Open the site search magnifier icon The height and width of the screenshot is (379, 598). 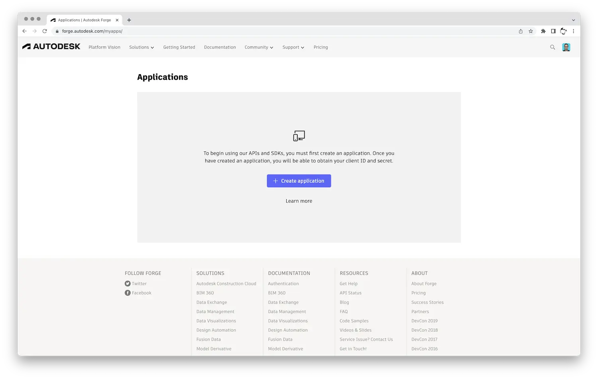pyautogui.click(x=553, y=47)
